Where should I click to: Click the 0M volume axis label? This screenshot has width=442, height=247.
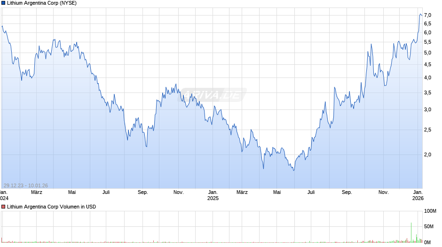tap(427, 242)
